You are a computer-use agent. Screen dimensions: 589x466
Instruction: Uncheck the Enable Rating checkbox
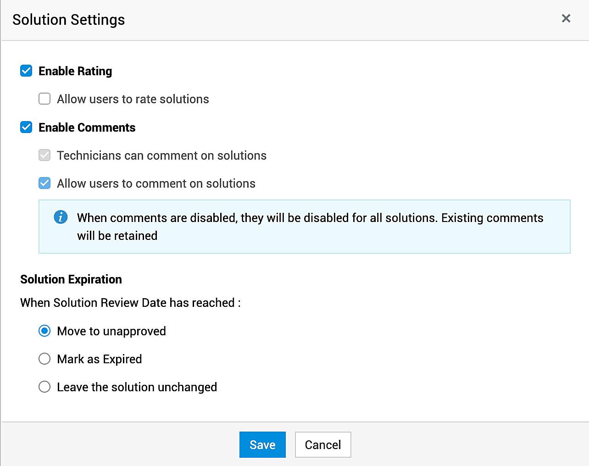click(26, 71)
